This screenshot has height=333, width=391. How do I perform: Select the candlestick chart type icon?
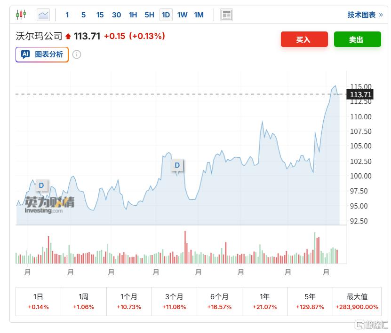21,14
